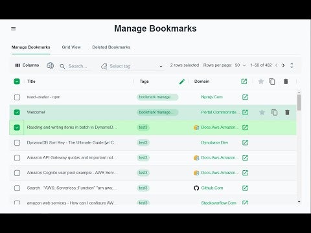Open the Select tag dropdown
The image size is (311, 233).
[x=161, y=67]
